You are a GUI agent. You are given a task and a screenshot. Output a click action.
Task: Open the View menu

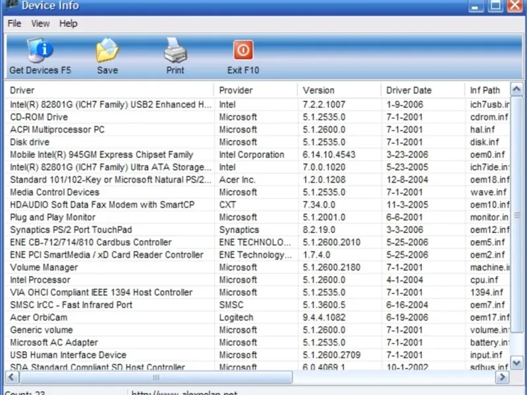pyautogui.click(x=40, y=24)
